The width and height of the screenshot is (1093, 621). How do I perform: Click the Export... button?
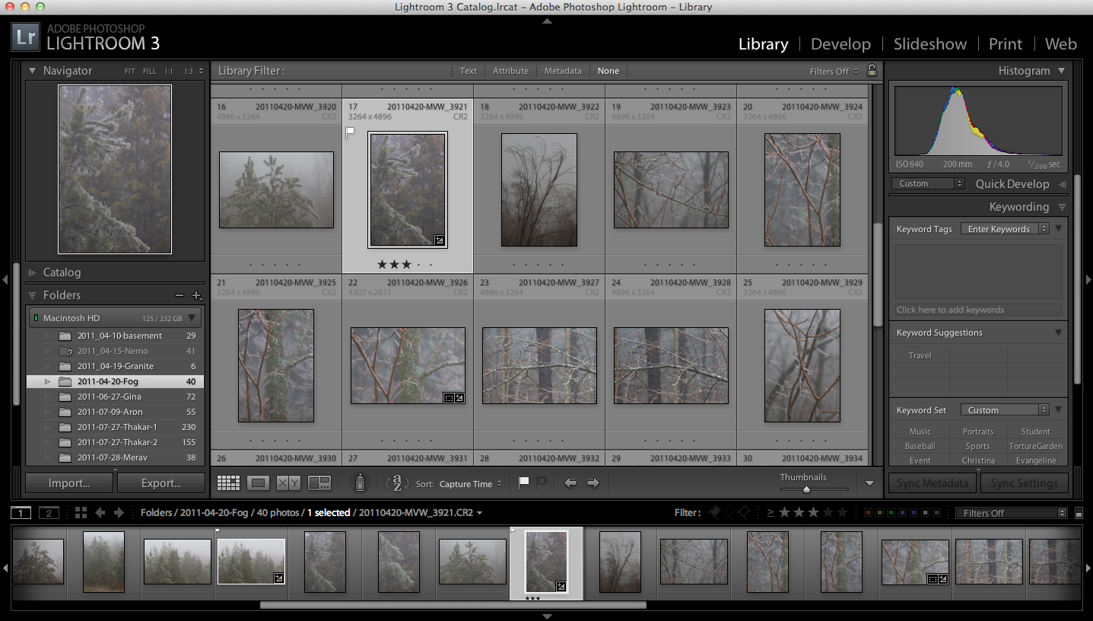click(160, 483)
